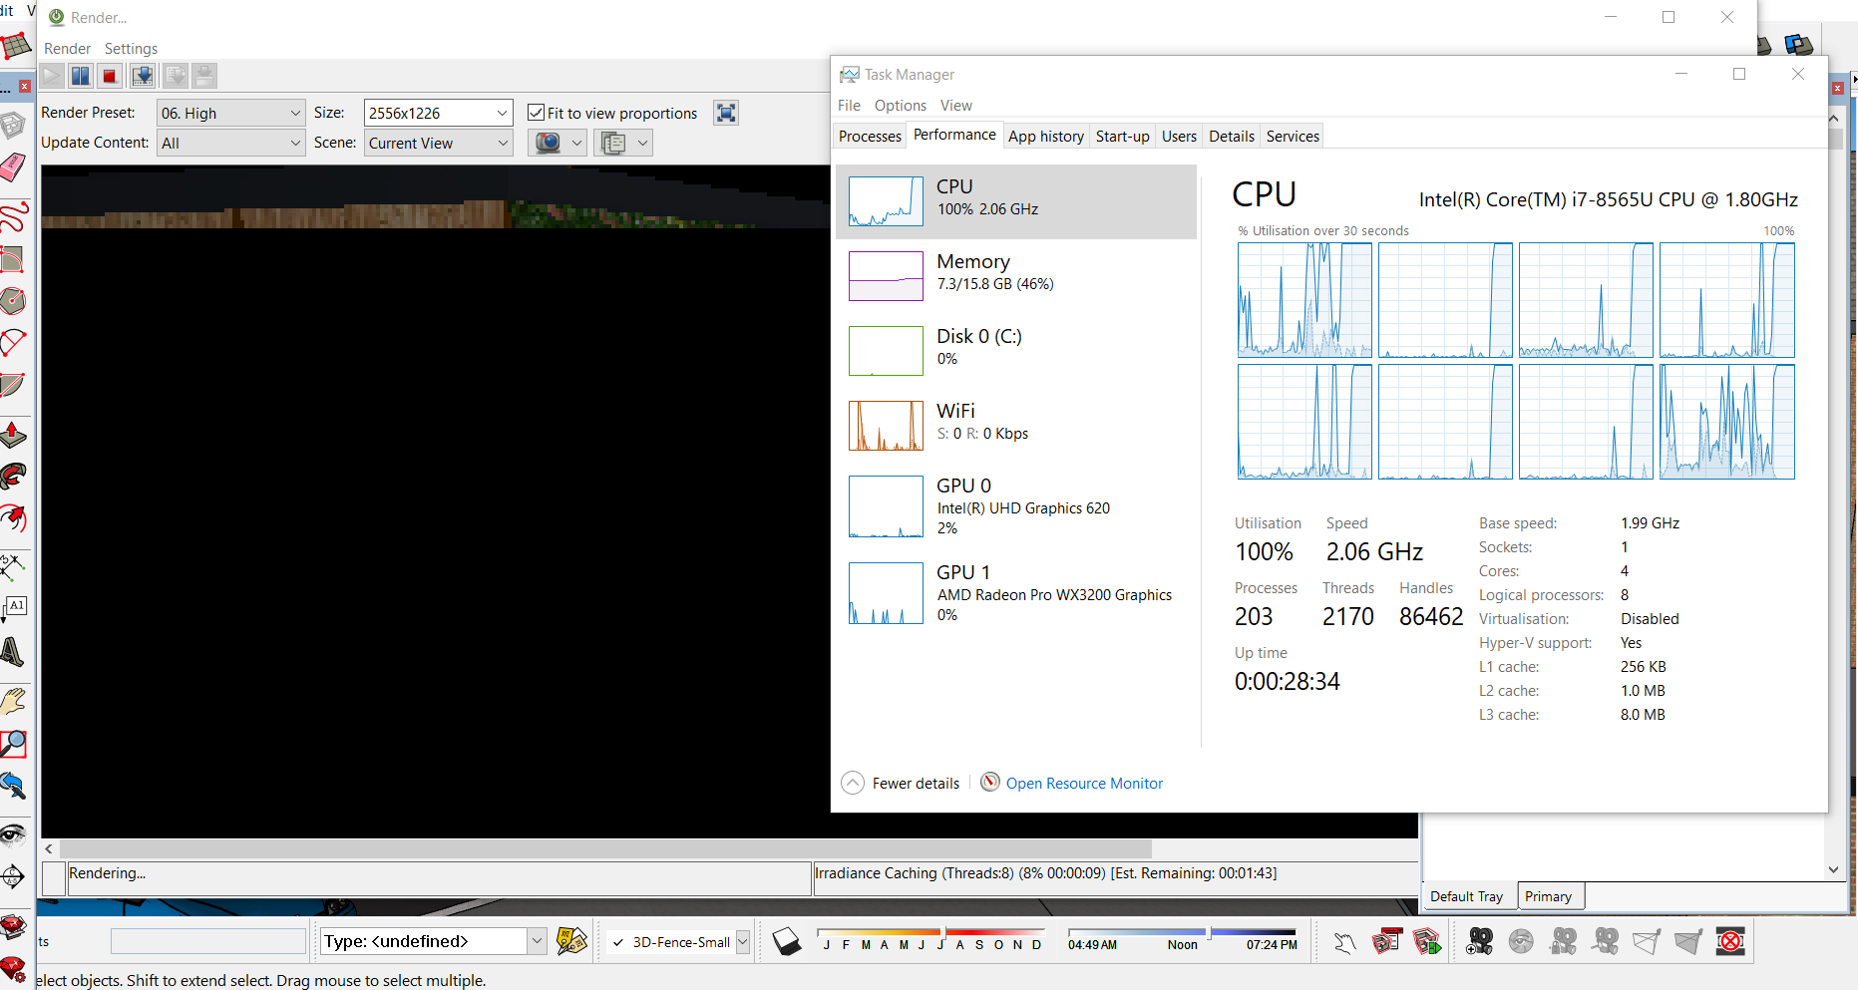Save the rendered image using the download icon
The height and width of the screenshot is (990, 1858).
pyautogui.click(x=143, y=75)
